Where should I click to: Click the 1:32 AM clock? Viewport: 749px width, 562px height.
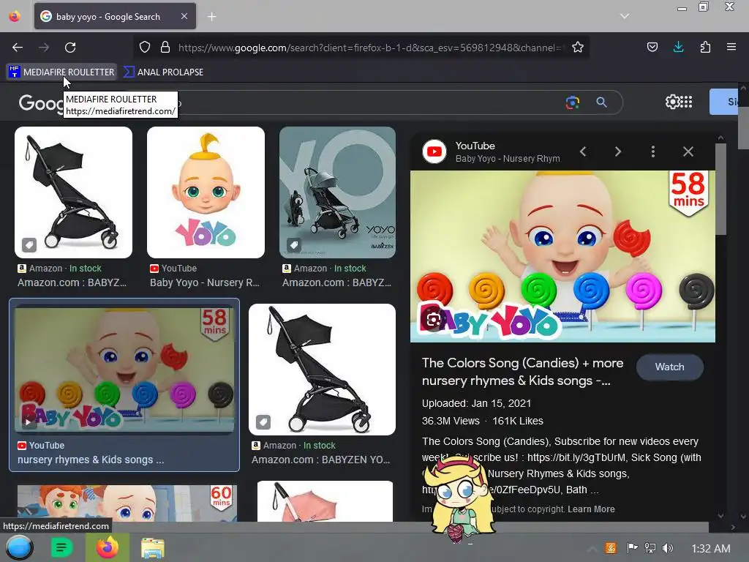(x=711, y=549)
